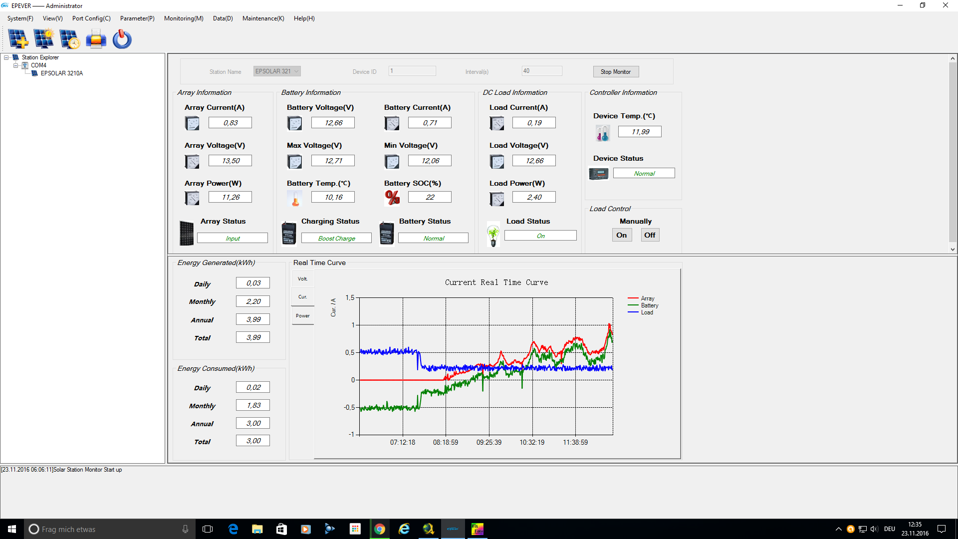Turn the load On manually
Screen dimensions: 958x539
[x=621, y=235]
